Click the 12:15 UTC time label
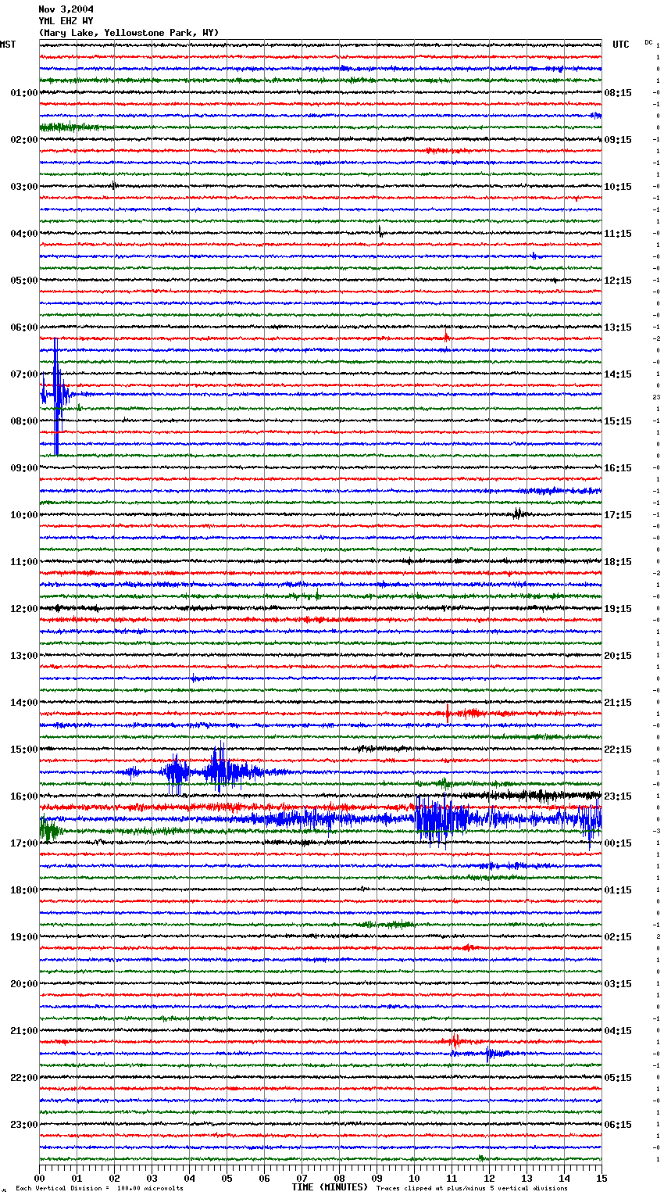The image size is (664, 1199). tap(618, 281)
